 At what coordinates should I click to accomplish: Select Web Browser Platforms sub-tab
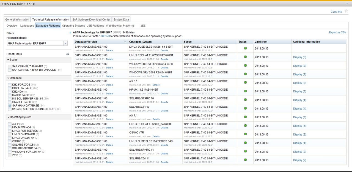pyautogui.click(x=120, y=26)
